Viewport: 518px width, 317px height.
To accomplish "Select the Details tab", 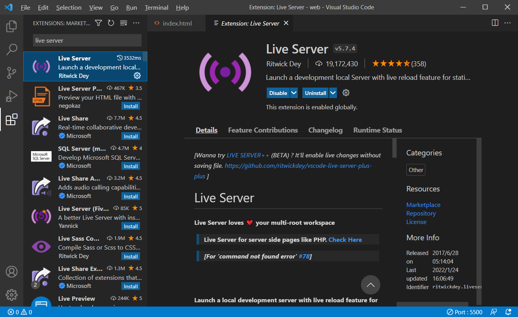I will [x=207, y=130].
